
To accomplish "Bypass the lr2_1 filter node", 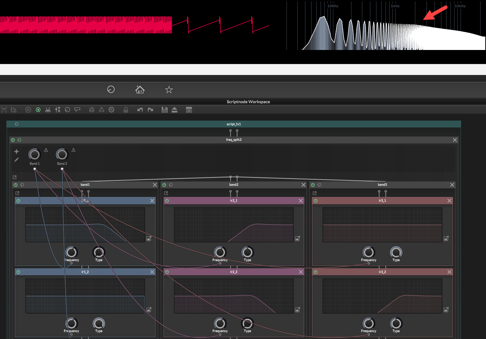I will 167,201.
